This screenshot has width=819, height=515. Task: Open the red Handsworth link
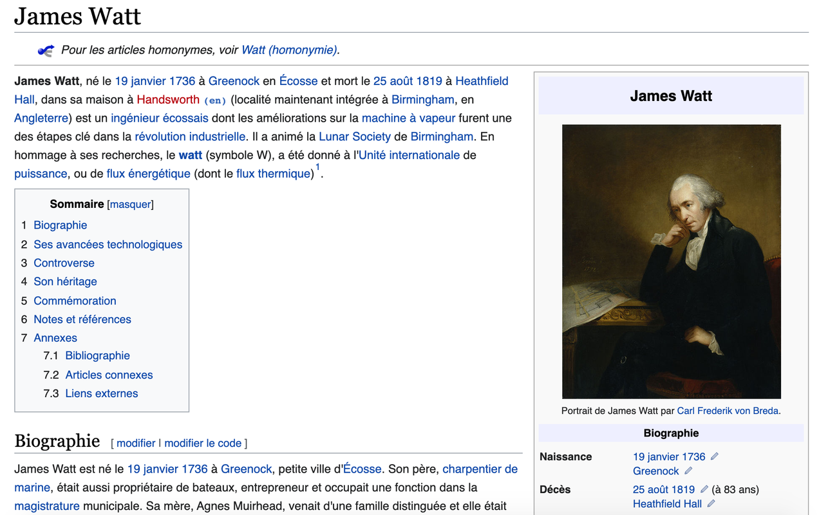pos(168,100)
